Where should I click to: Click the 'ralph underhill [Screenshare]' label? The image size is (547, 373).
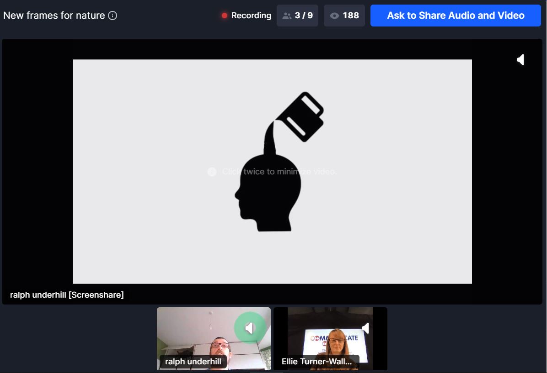[x=67, y=294]
